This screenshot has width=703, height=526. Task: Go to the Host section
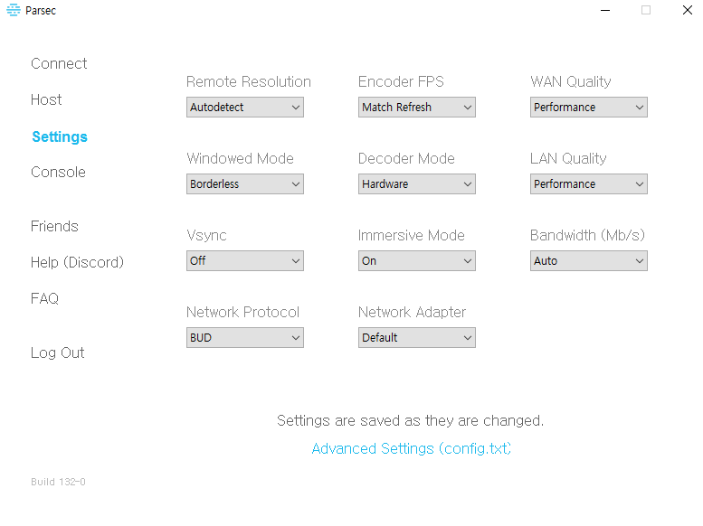tap(46, 99)
